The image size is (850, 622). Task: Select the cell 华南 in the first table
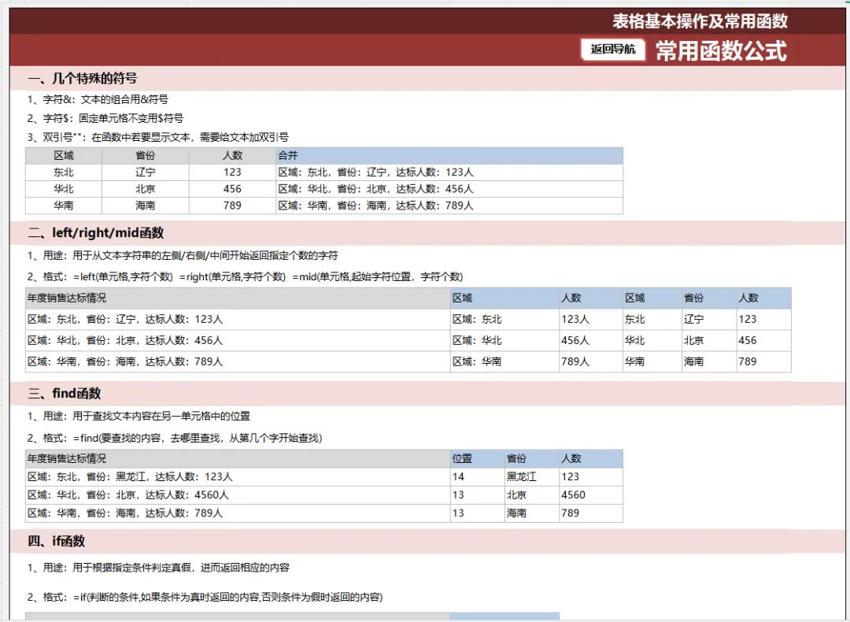click(x=64, y=205)
